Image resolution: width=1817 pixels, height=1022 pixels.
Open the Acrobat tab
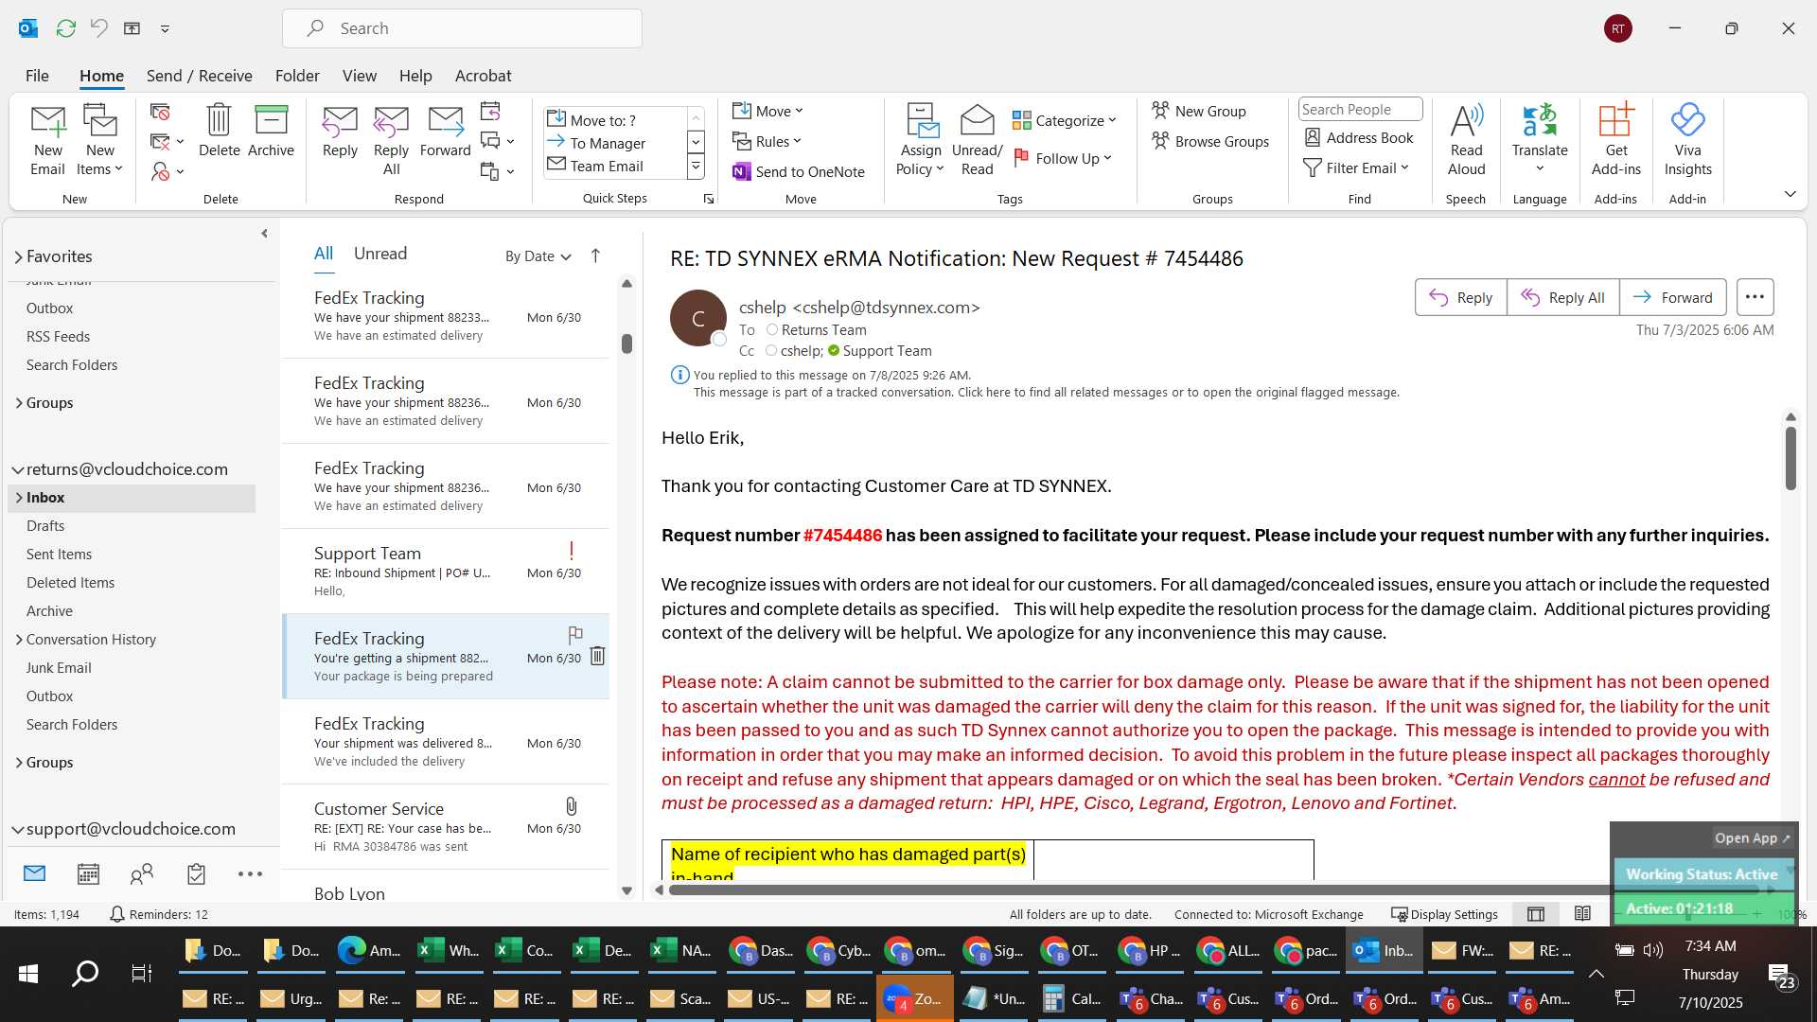tap(483, 76)
